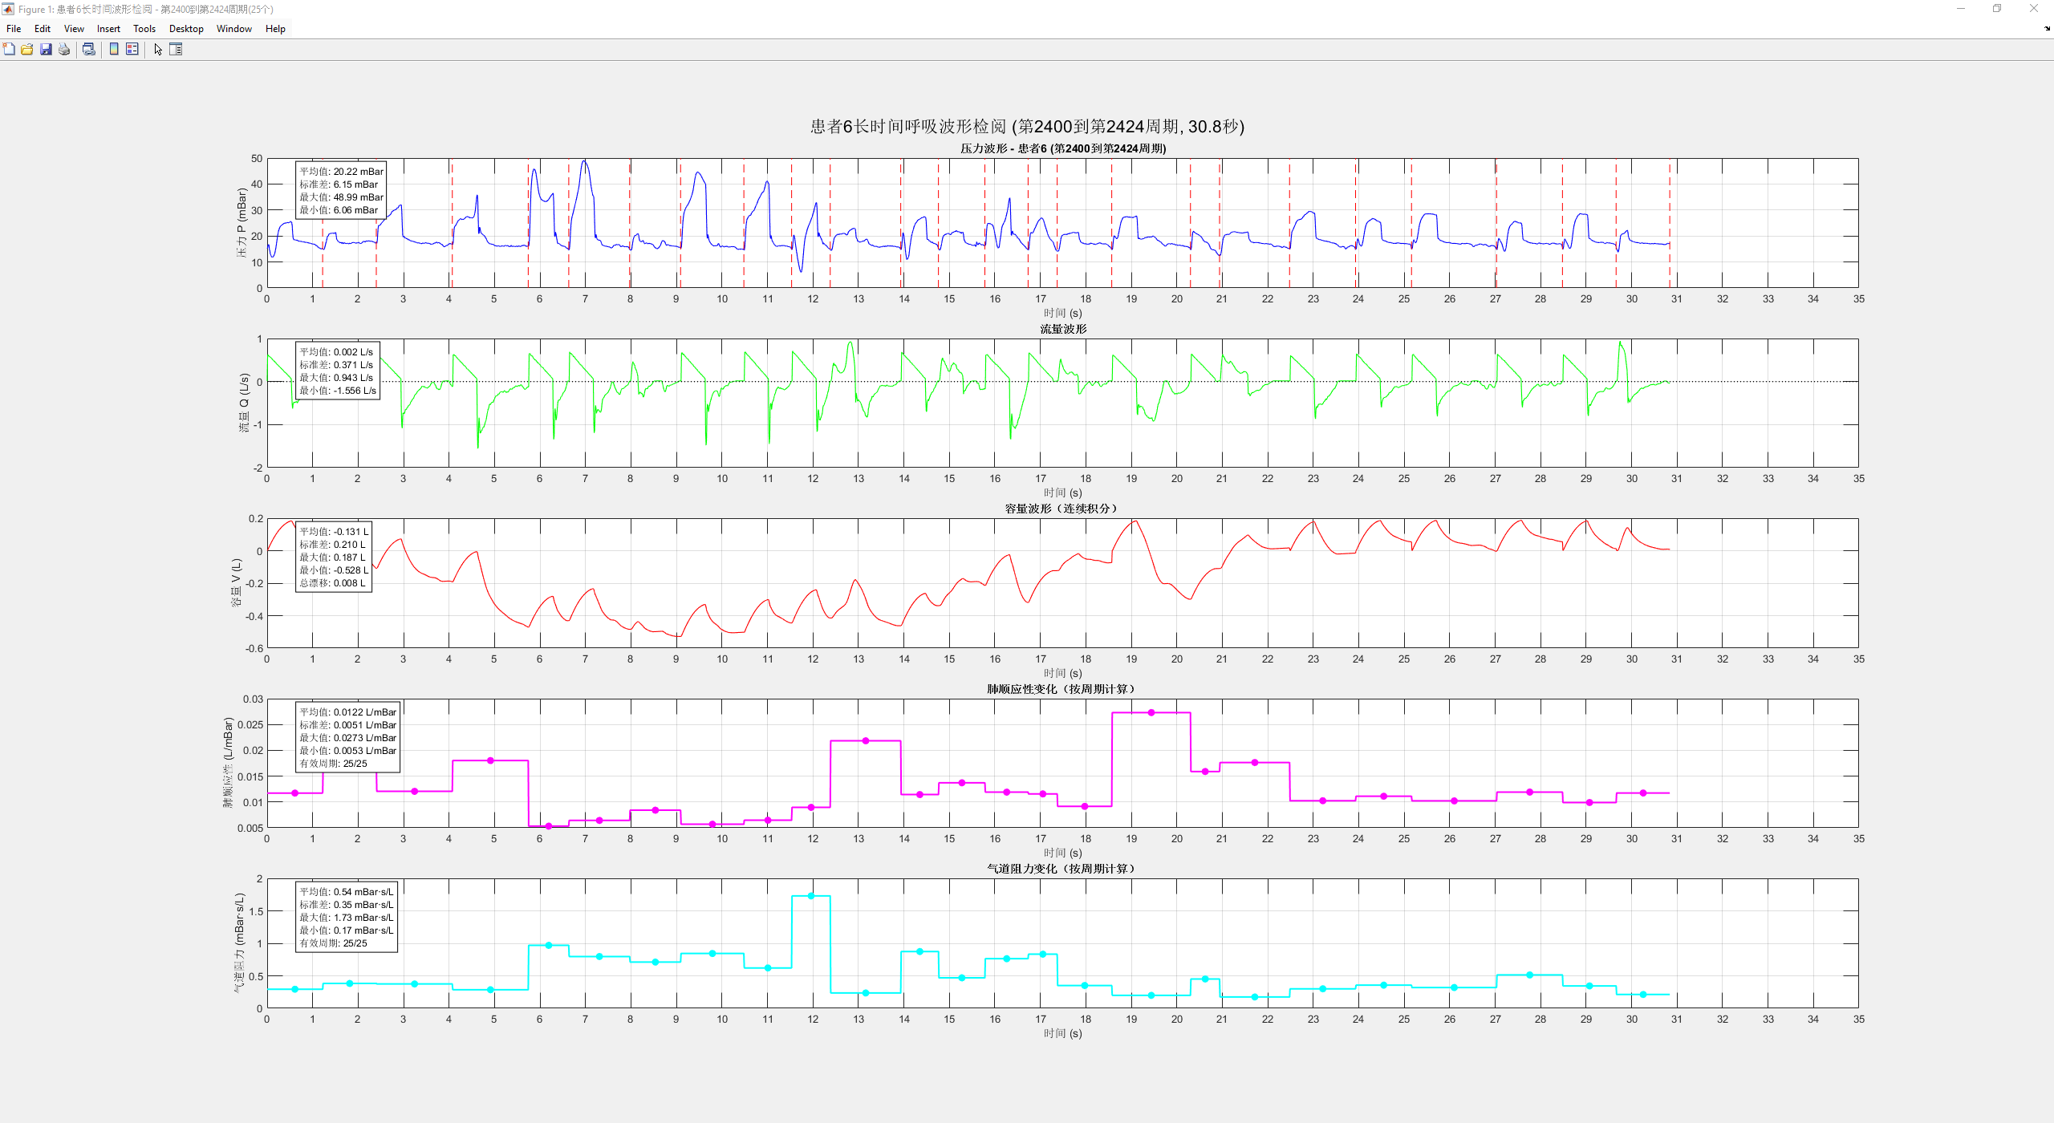Click compliance stats line 0.0122 L/mBar
2054x1123 pixels.
tap(348, 712)
